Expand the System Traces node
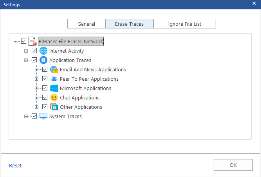 (26, 117)
